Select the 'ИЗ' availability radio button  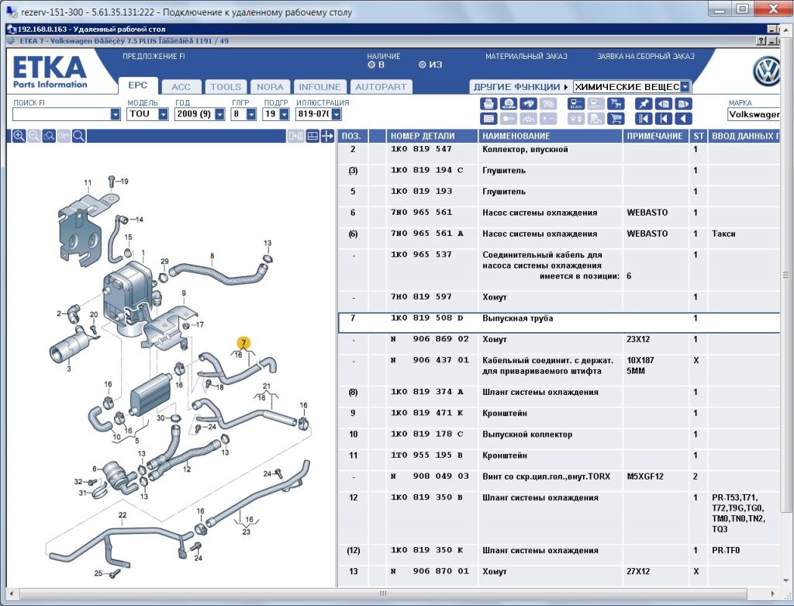[423, 65]
